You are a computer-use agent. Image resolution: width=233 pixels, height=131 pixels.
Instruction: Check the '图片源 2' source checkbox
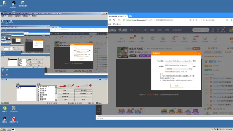tap(38, 89)
